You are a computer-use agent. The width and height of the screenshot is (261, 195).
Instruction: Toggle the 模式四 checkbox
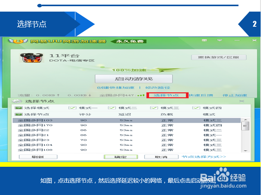[x=196, y=108]
